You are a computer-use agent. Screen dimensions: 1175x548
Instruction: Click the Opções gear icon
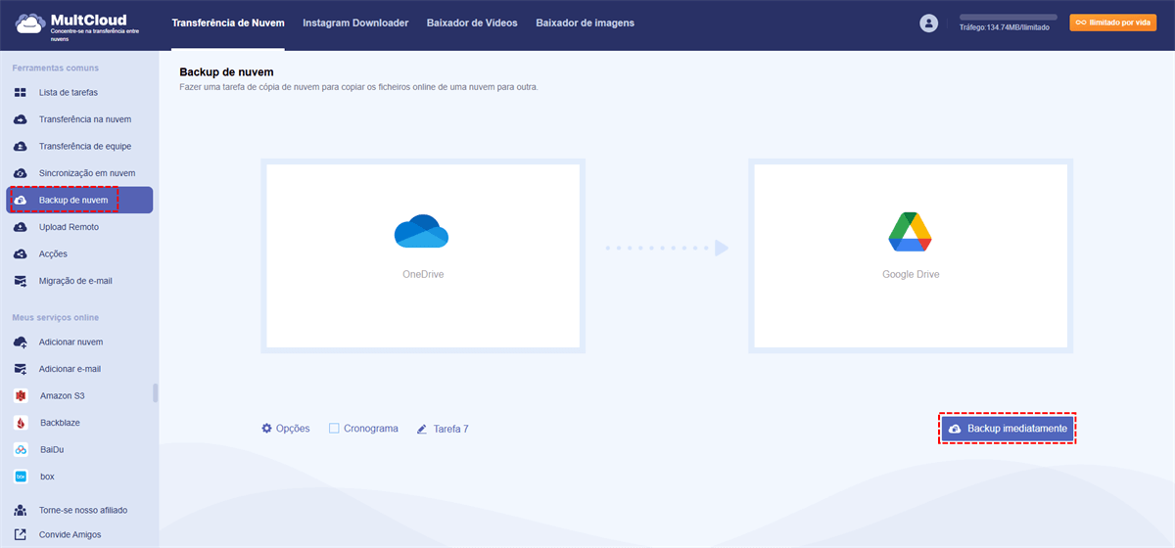(x=266, y=429)
